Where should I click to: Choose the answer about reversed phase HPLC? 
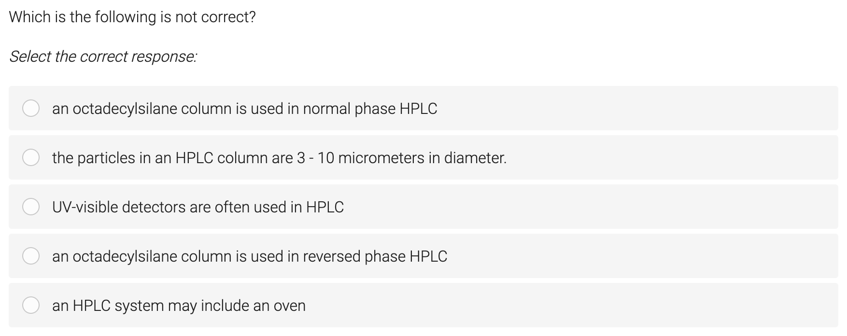pos(249,256)
